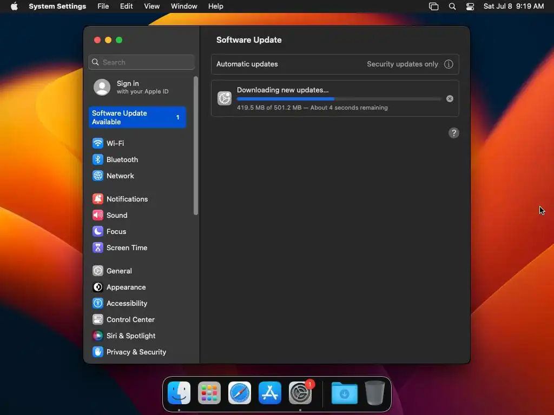Click the date and time in menu bar

coord(513,6)
